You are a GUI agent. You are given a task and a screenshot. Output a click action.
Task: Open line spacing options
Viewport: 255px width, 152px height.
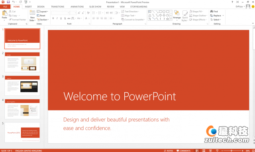click(x=117, y=13)
